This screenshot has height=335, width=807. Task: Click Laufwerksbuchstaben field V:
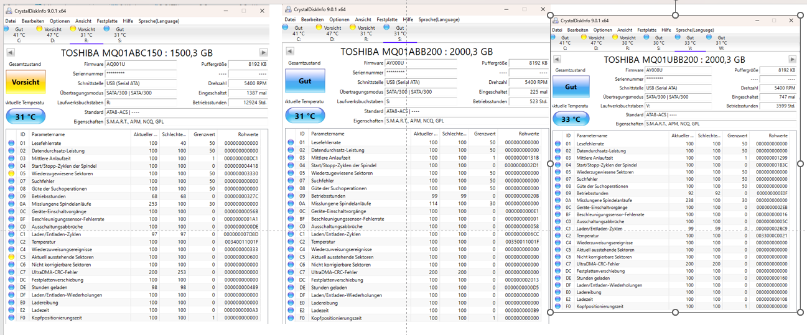(x=679, y=106)
